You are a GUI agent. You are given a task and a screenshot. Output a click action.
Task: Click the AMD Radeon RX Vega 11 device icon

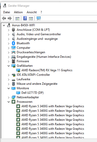(18, 70)
